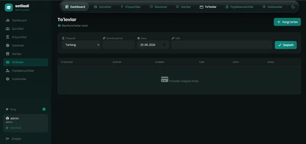Screen dimensions: 306x144
Task: Open the O'quvchi Tanlang dropdown
Action: (81, 45)
